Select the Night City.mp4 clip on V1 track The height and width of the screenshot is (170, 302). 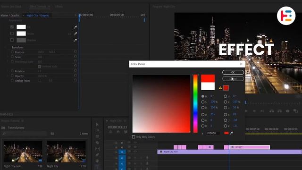[229, 152]
